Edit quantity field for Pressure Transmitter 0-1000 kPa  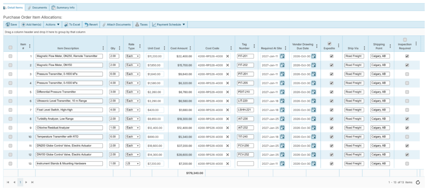pos(114,83)
